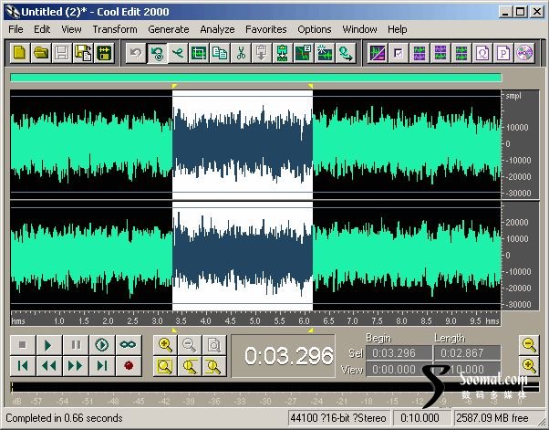Click the circled play-to-end button
Image resolution: width=549 pixels, height=430 pixels.
point(102,345)
